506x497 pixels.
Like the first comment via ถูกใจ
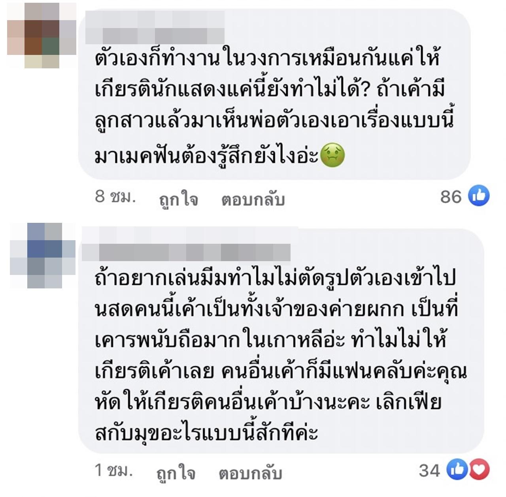tap(179, 200)
